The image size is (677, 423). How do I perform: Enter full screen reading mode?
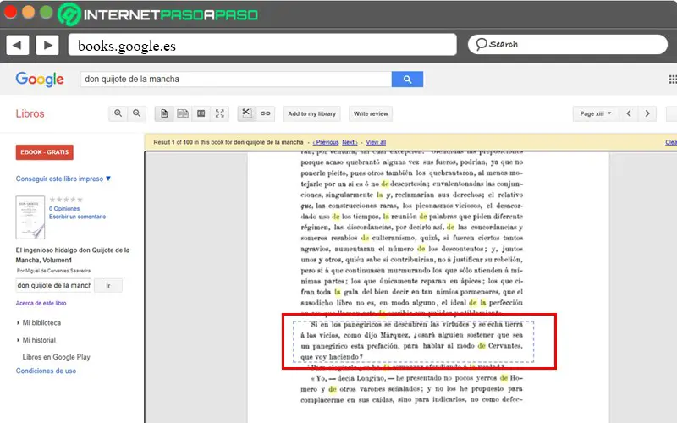(220, 113)
